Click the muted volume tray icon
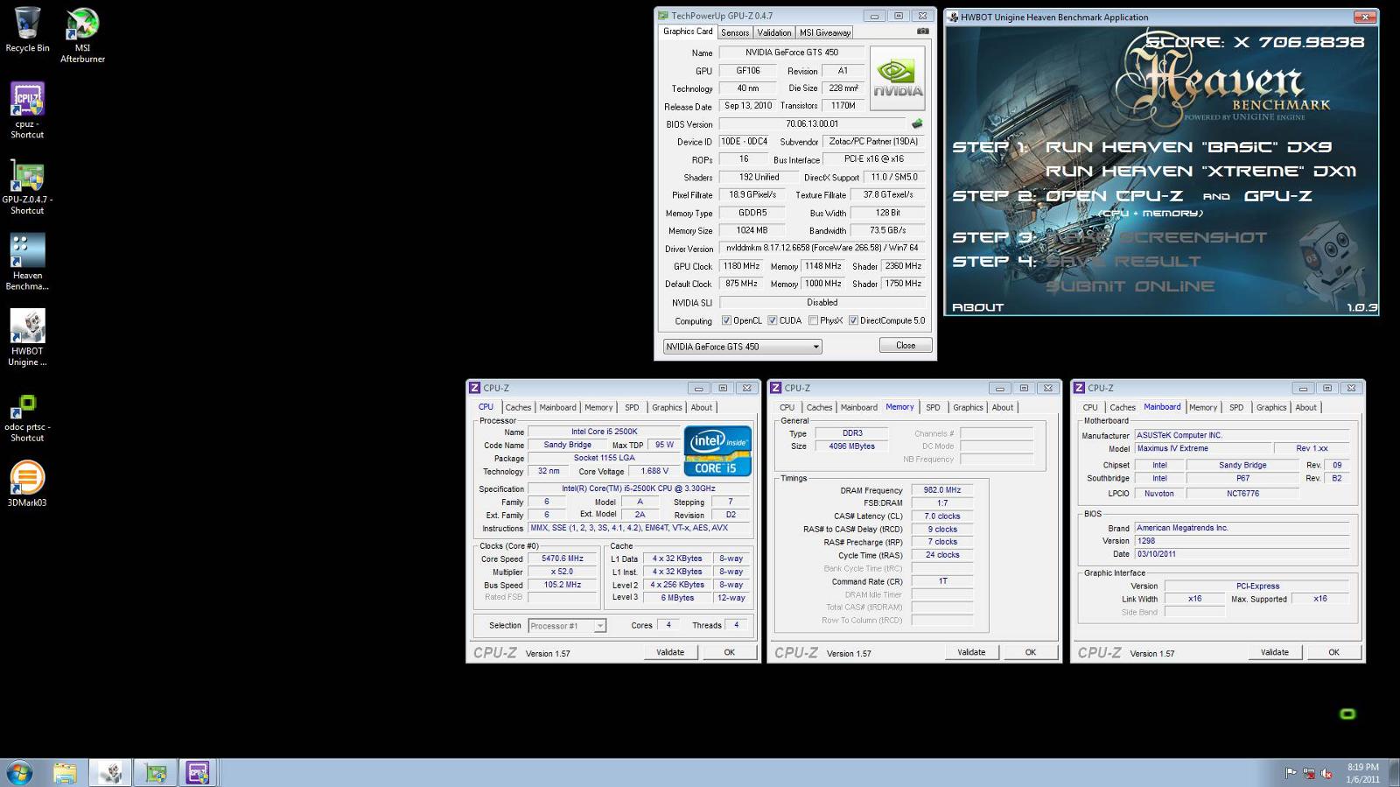This screenshot has width=1400, height=787. coord(1326,773)
